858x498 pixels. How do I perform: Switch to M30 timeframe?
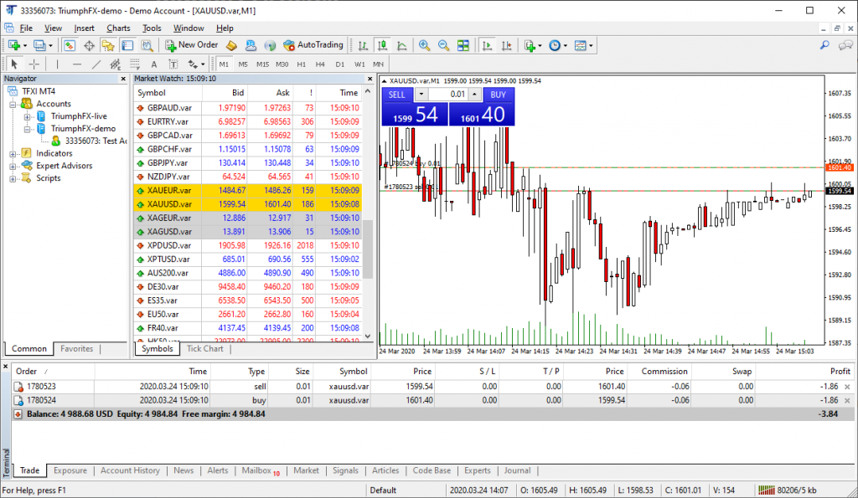[x=282, y=64]
